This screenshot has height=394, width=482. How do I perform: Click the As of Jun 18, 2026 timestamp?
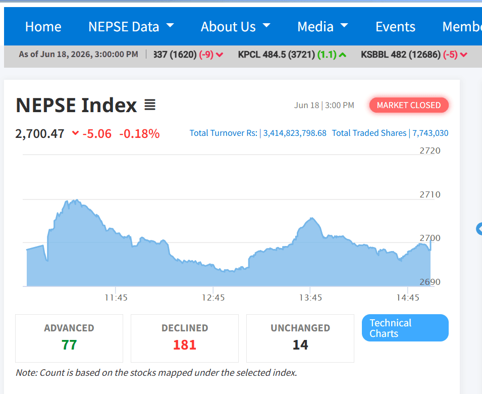point(78,54)
